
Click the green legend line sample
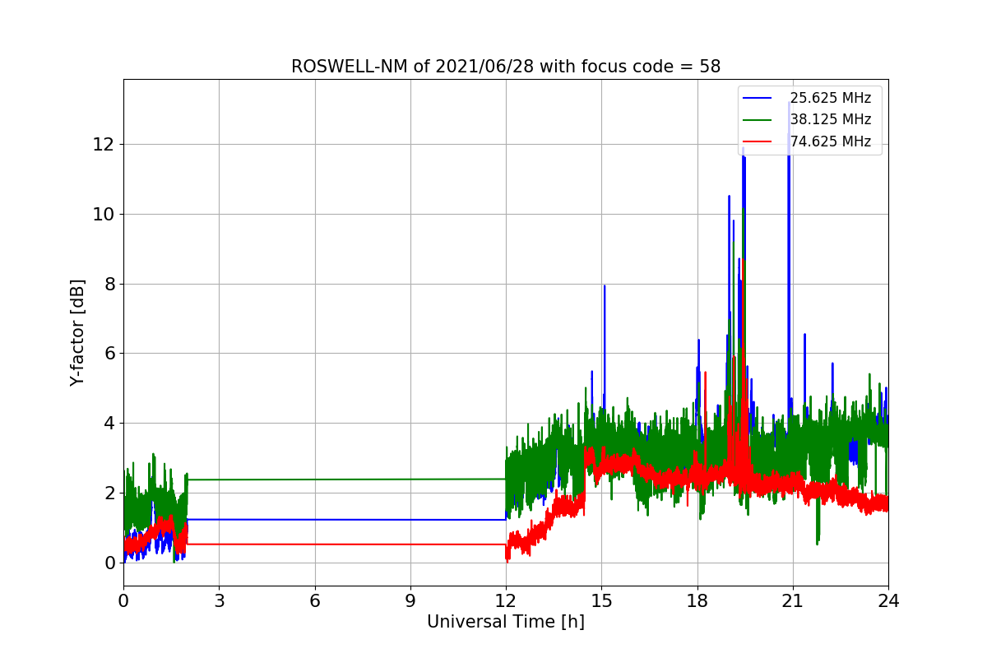(x=758, y=119)
